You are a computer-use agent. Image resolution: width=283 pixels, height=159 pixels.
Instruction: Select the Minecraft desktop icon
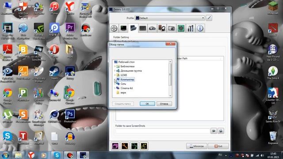click(x=273, y=8)
